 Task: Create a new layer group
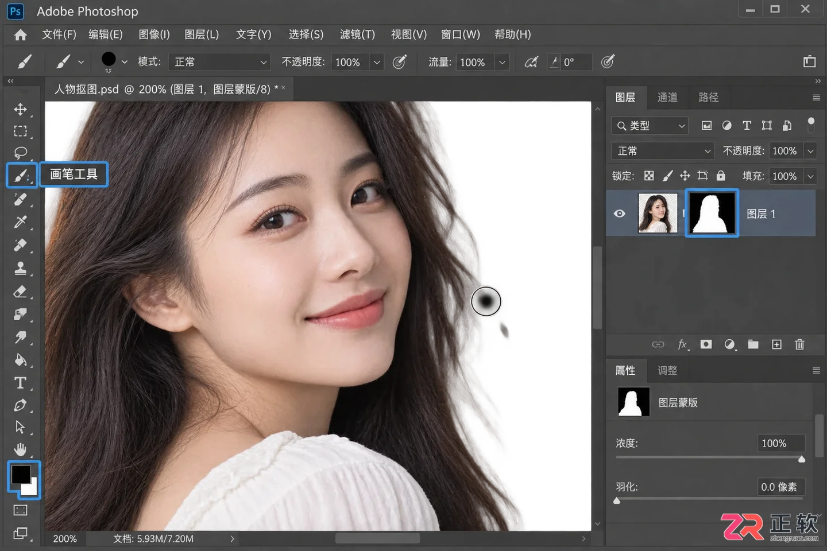click(753, 344)
